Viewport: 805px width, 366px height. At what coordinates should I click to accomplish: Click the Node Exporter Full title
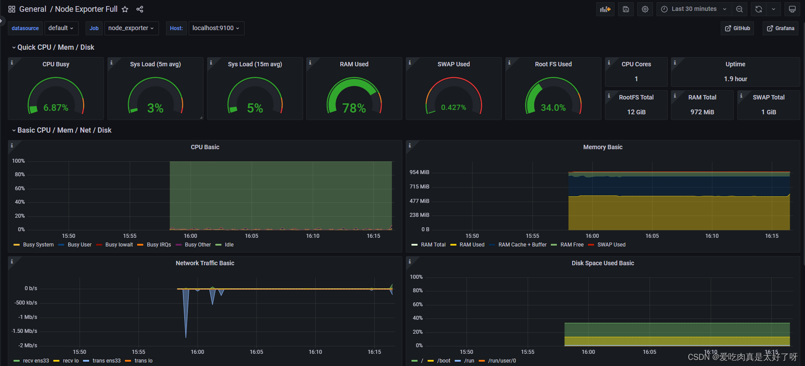[x=86, y=9]
